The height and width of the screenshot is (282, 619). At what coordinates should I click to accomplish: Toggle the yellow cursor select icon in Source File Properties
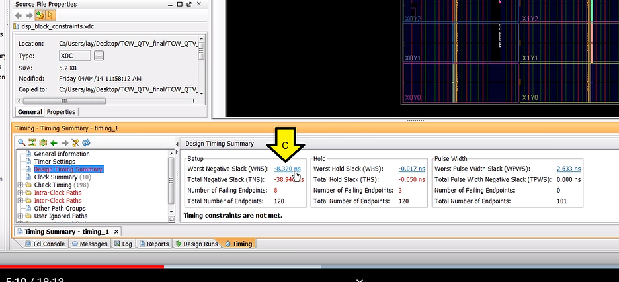[x=50, y=15]
